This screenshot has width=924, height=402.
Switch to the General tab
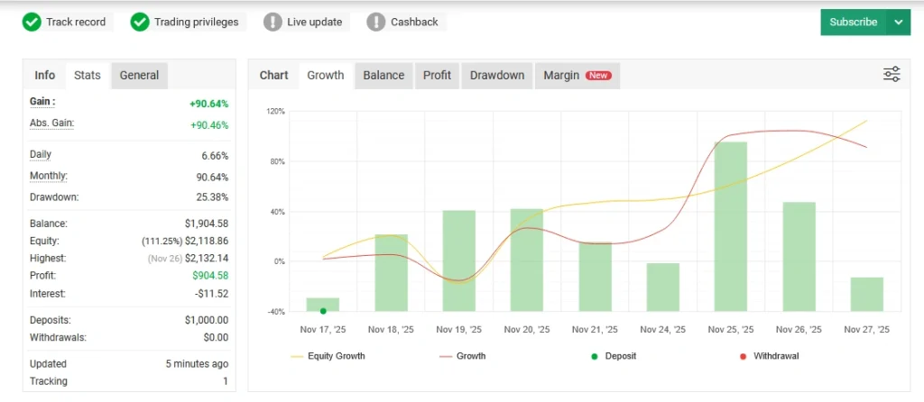[139, 76]
